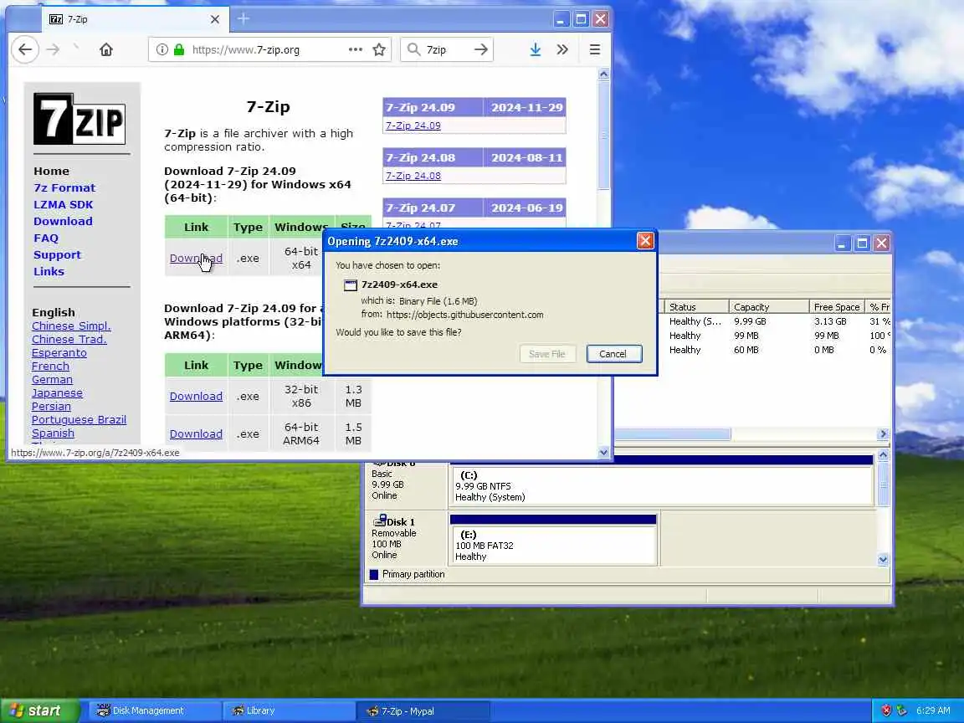
Task: Open the browser home page icon
Action: pos(106,50)
